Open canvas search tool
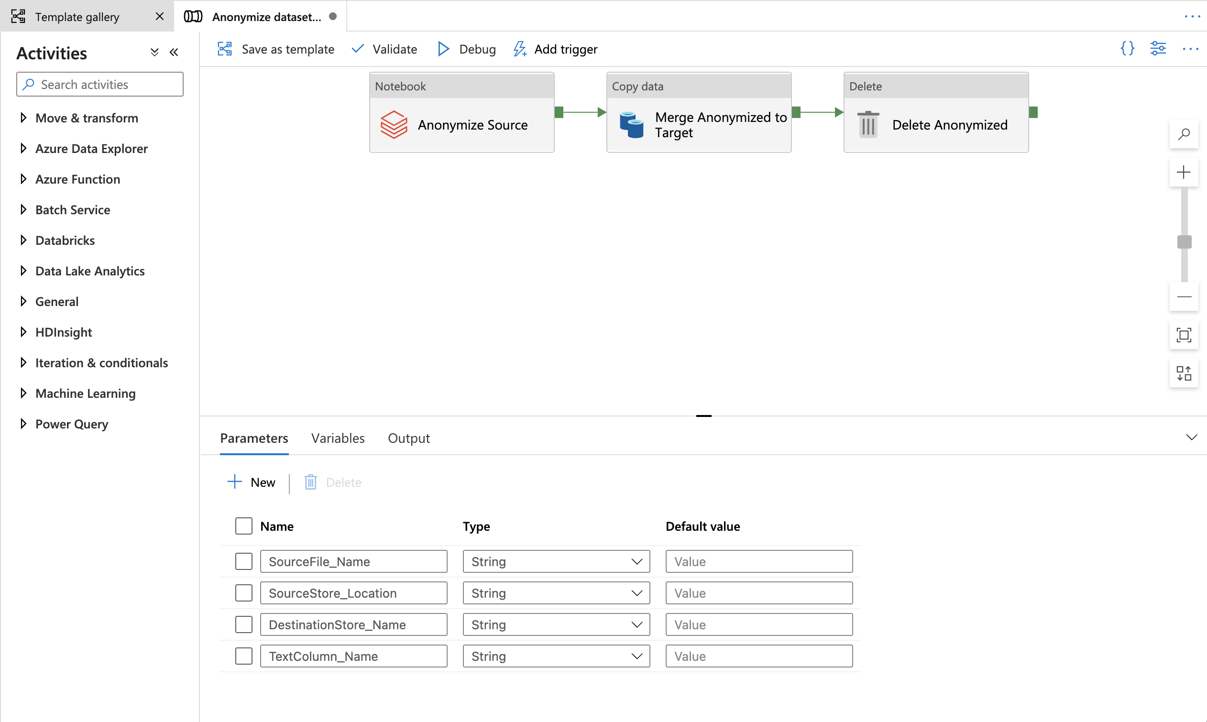The height and width of the screenshot is (722, 1207). tap(1184, 134)
